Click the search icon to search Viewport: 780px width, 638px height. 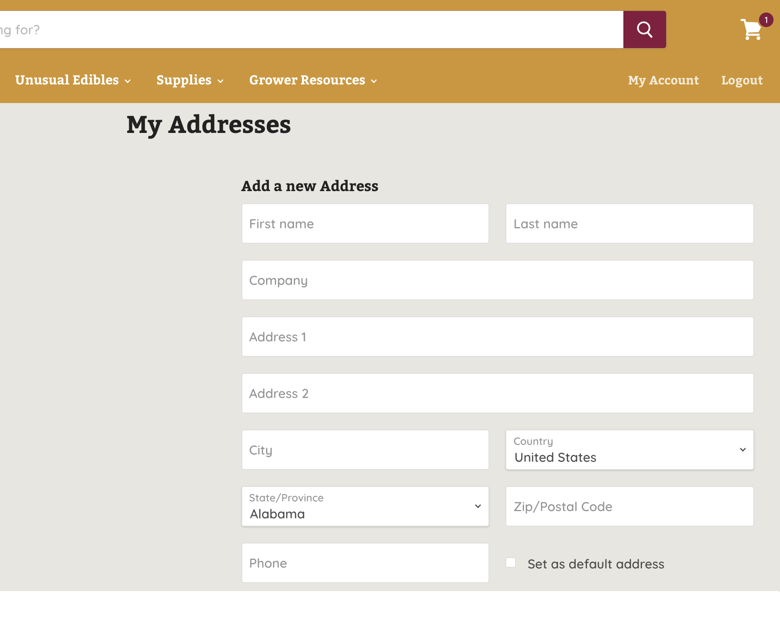point(644,29)
